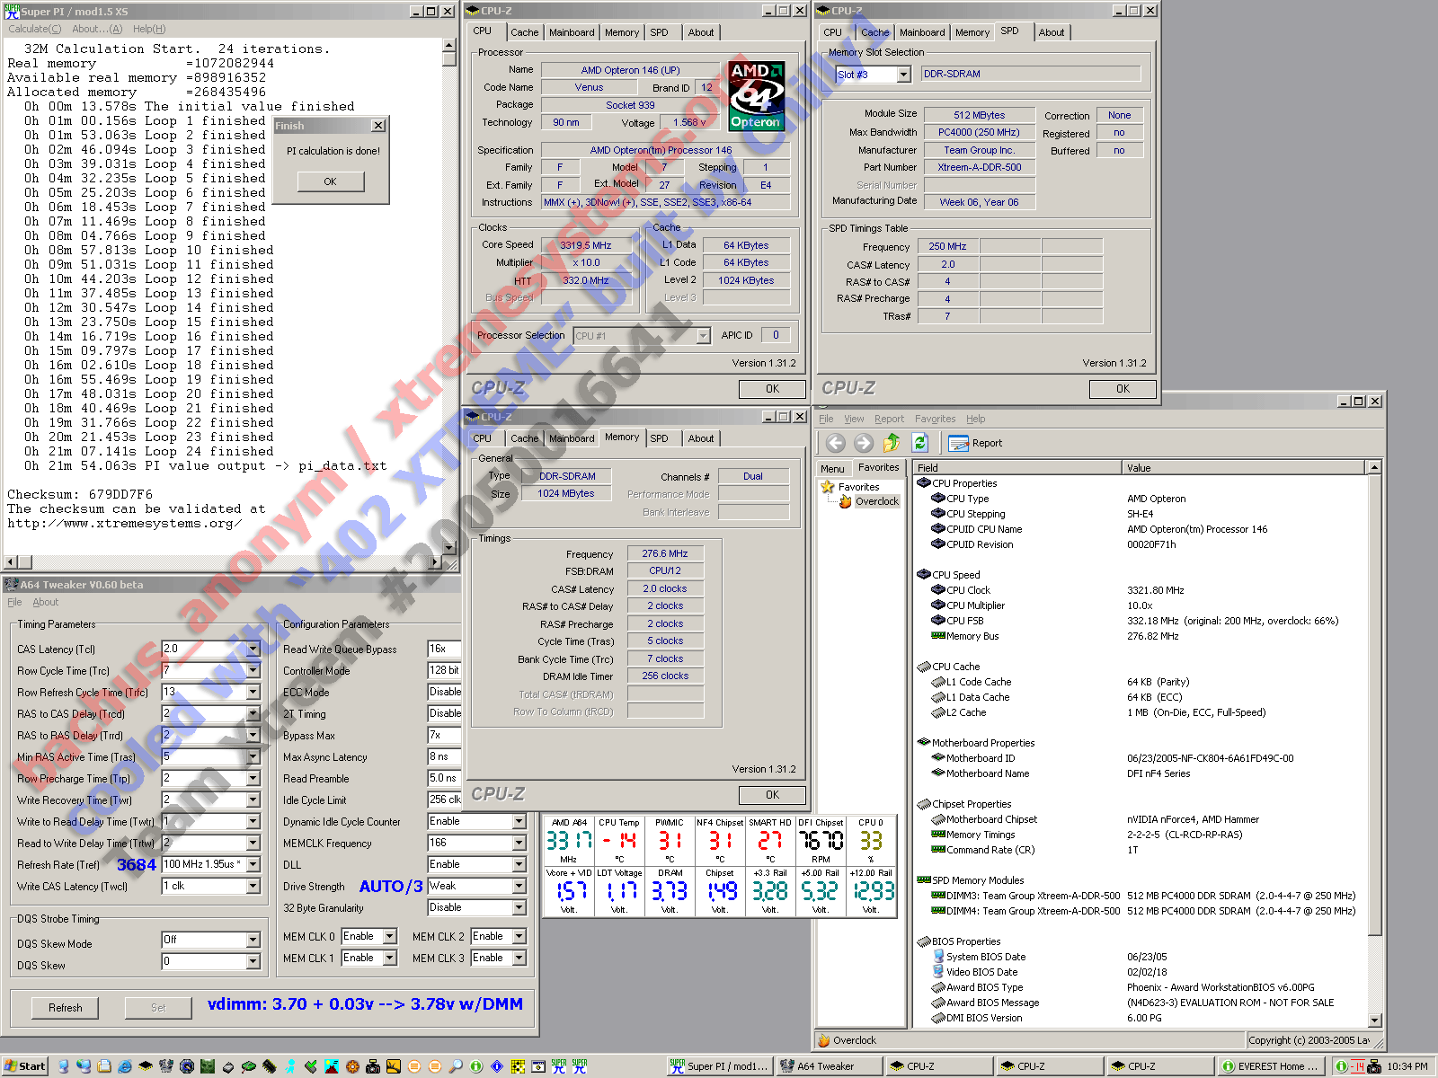
Task: Click the memory stick quick launch icon
Action: click(x=269, y=1066)
